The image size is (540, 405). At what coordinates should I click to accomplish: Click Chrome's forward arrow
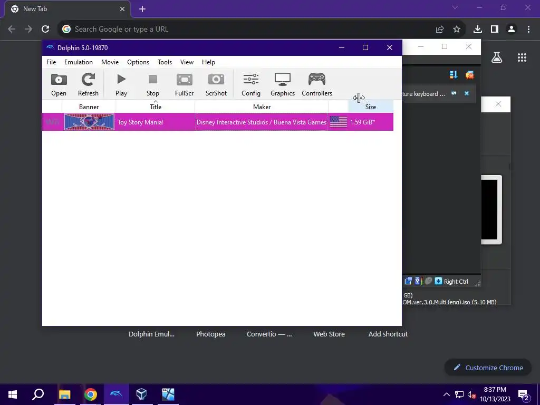coord(28,30)
